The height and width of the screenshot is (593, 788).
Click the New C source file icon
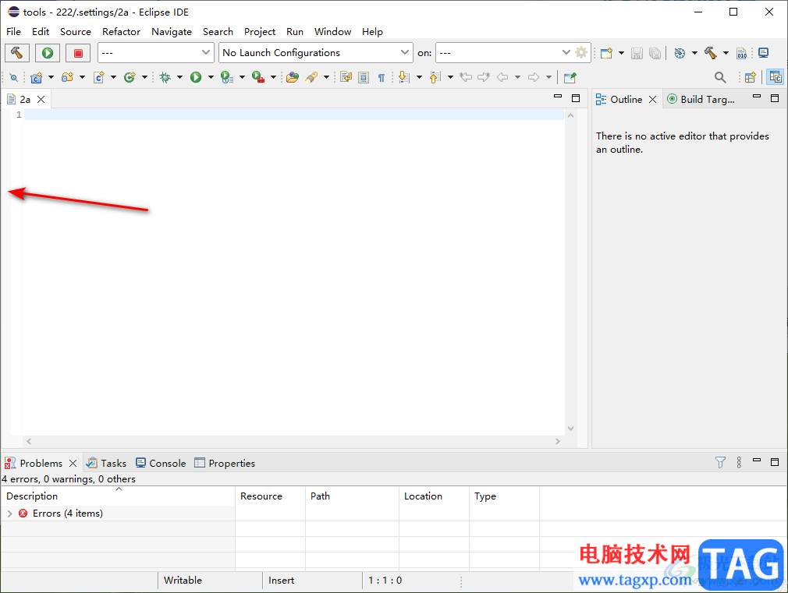99,77
